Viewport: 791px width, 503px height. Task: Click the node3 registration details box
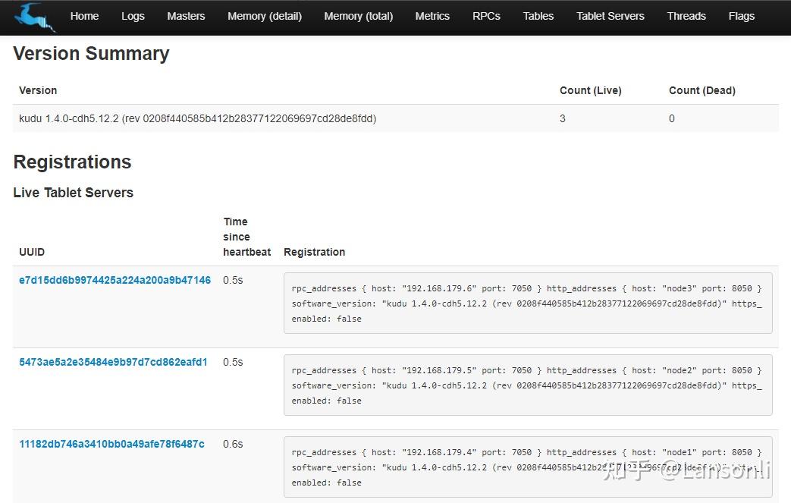[527, 303]
